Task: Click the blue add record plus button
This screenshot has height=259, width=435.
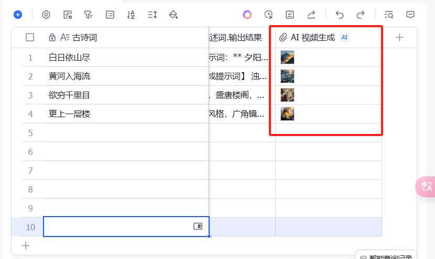Action: pyautogui.click(x=18, y=15)
